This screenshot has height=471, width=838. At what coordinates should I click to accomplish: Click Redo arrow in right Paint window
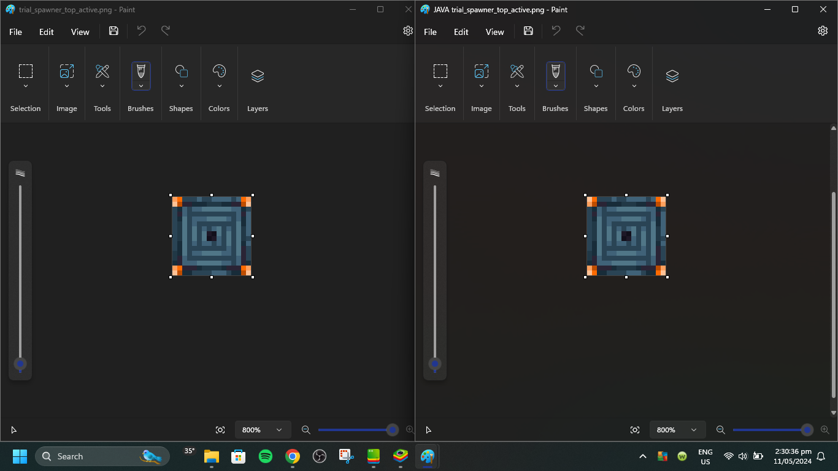tap(580, 31)
